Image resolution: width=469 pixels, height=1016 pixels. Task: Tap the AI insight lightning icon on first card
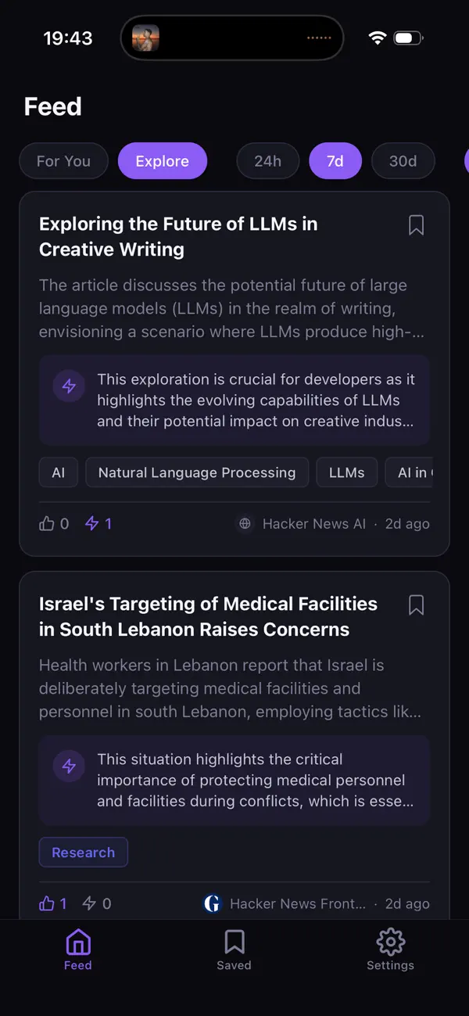68,386
